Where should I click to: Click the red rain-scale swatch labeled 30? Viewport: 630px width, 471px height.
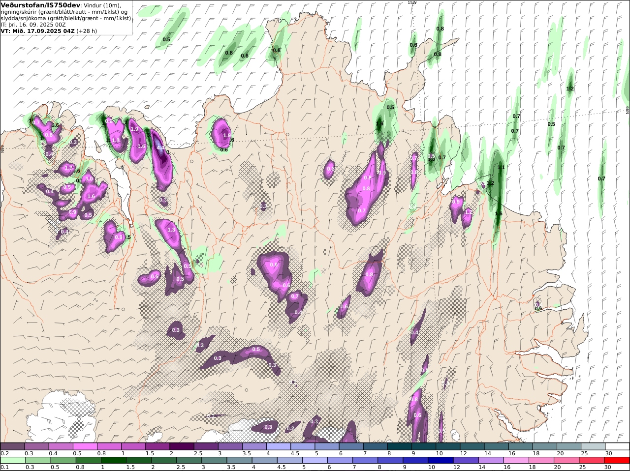(x=617, y=460)
